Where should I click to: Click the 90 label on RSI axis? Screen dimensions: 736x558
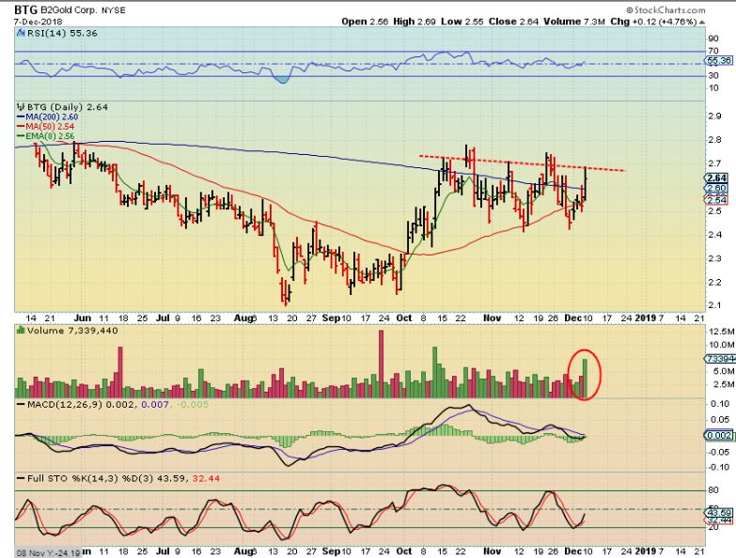pyautogui.click(x=713, y=39)
